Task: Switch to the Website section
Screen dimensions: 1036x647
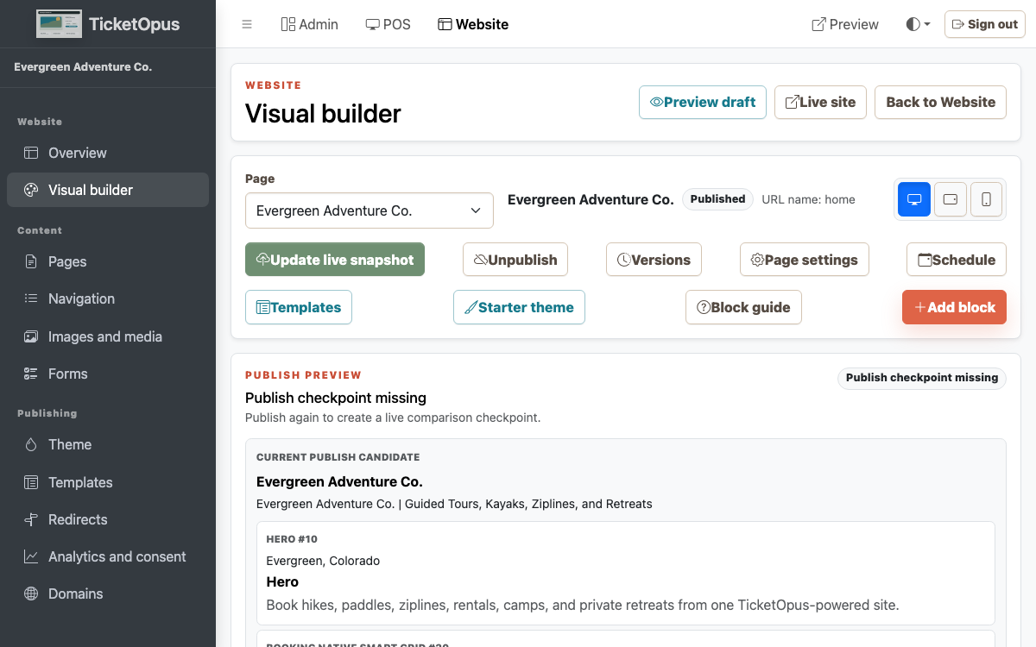Action: click(473, 24)
